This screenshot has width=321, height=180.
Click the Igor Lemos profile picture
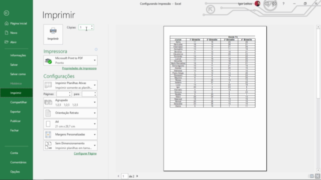click(257, 3)
